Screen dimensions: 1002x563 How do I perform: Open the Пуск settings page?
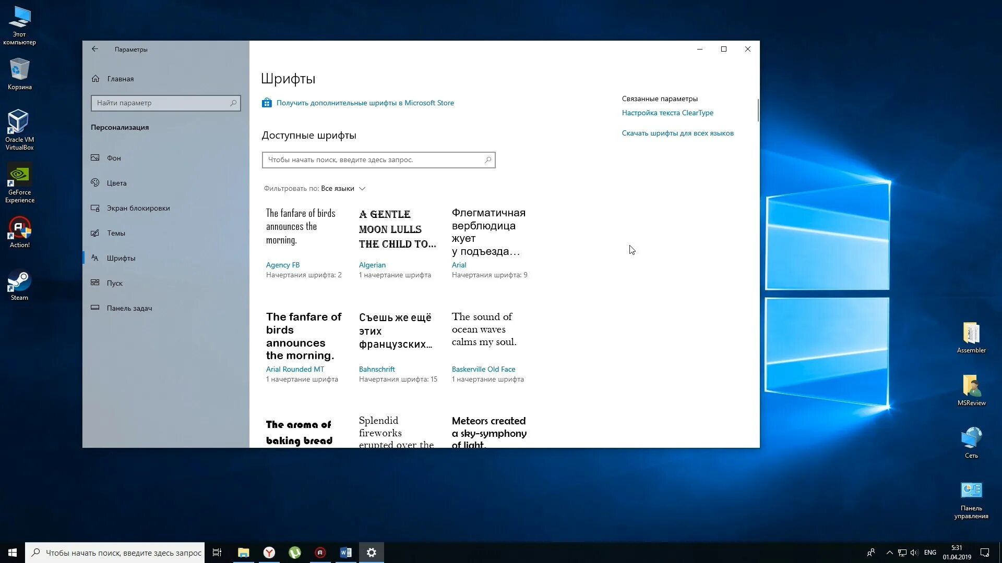[x=114, y=283]
